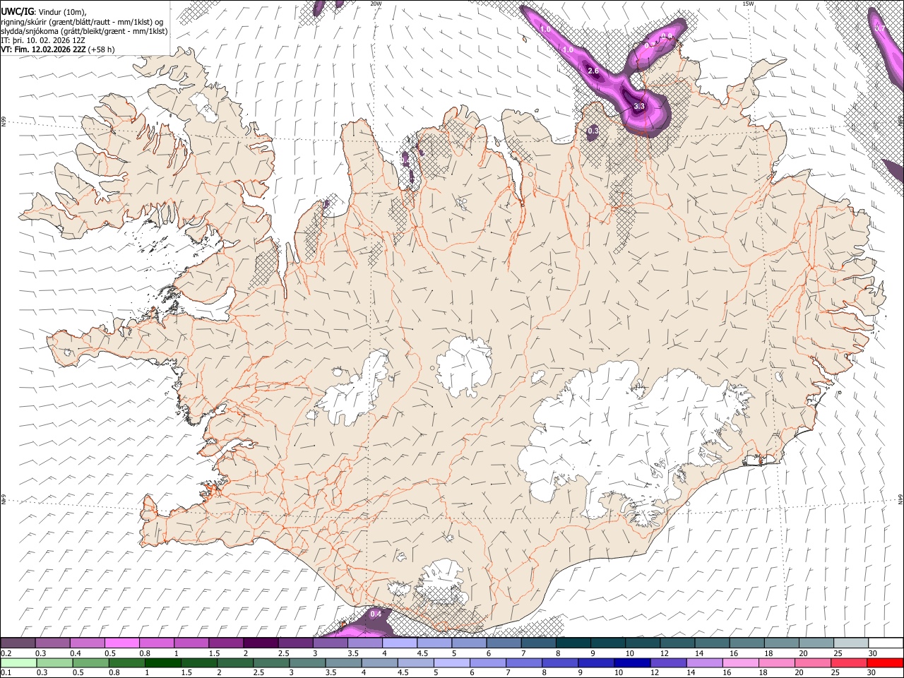The image size is (904, 678).
Task: Pick bottom scale light blue swatch at 5
Action: 452,662
